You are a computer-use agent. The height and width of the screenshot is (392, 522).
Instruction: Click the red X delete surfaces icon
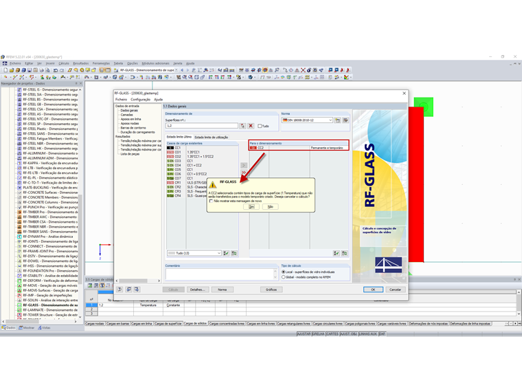[x=251, y=126]
